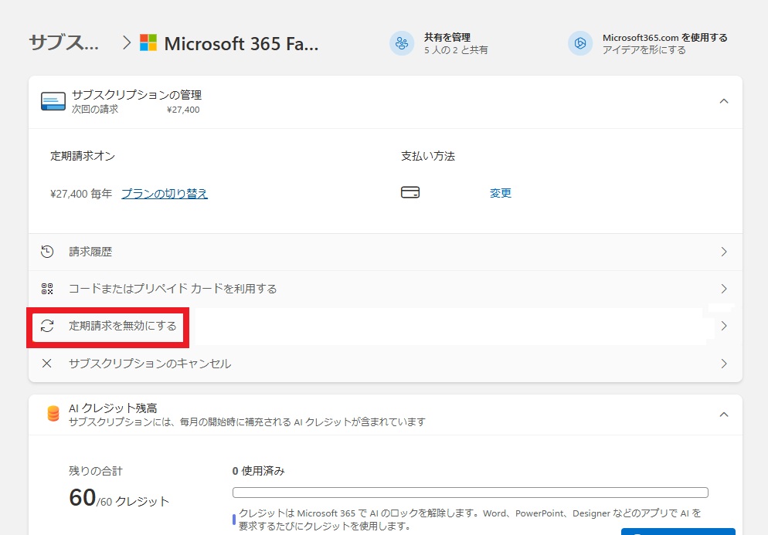Collapse the AI クレジット残高 section
The width and height of the screenshot is (768, 535).
click(723, 415)
